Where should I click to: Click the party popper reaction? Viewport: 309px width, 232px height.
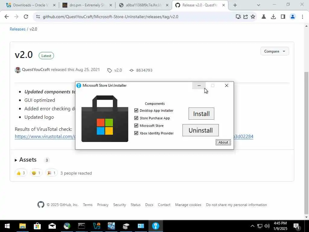pos(51,173)
